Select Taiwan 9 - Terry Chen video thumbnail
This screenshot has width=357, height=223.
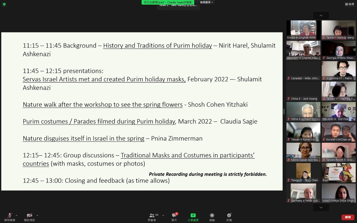(303, 172)
